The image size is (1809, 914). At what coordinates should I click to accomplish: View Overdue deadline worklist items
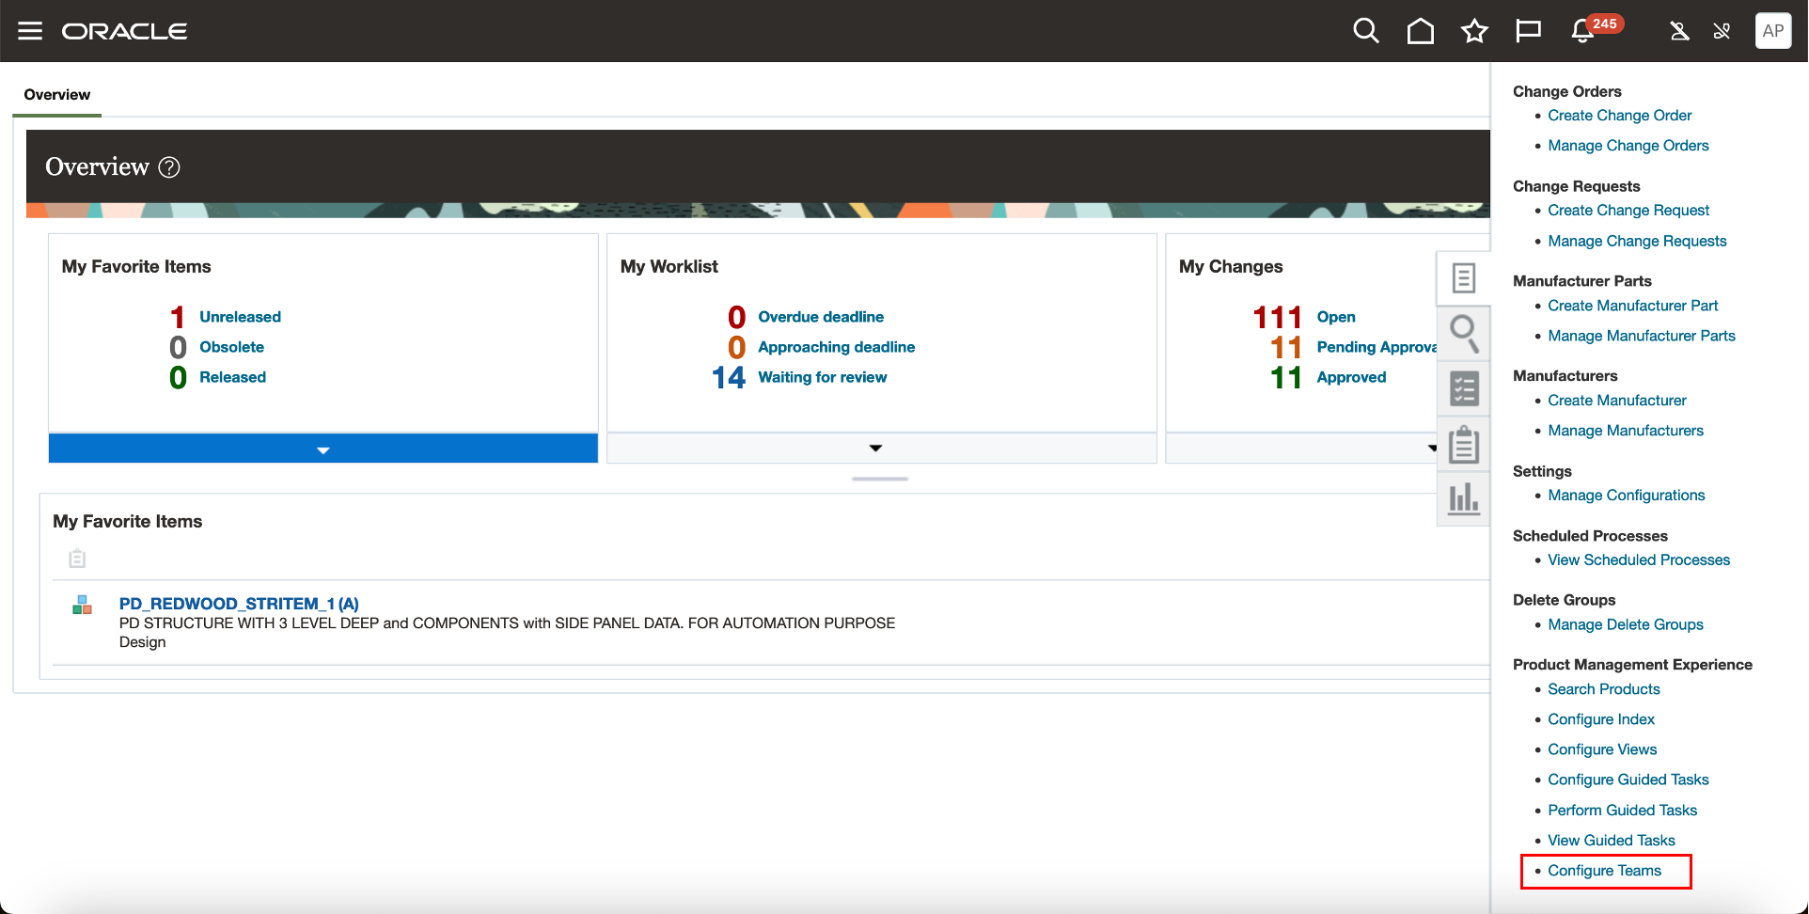point(821,317)
